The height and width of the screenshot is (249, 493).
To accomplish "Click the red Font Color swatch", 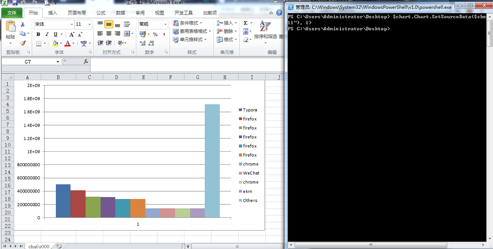I will pos(67,43).
